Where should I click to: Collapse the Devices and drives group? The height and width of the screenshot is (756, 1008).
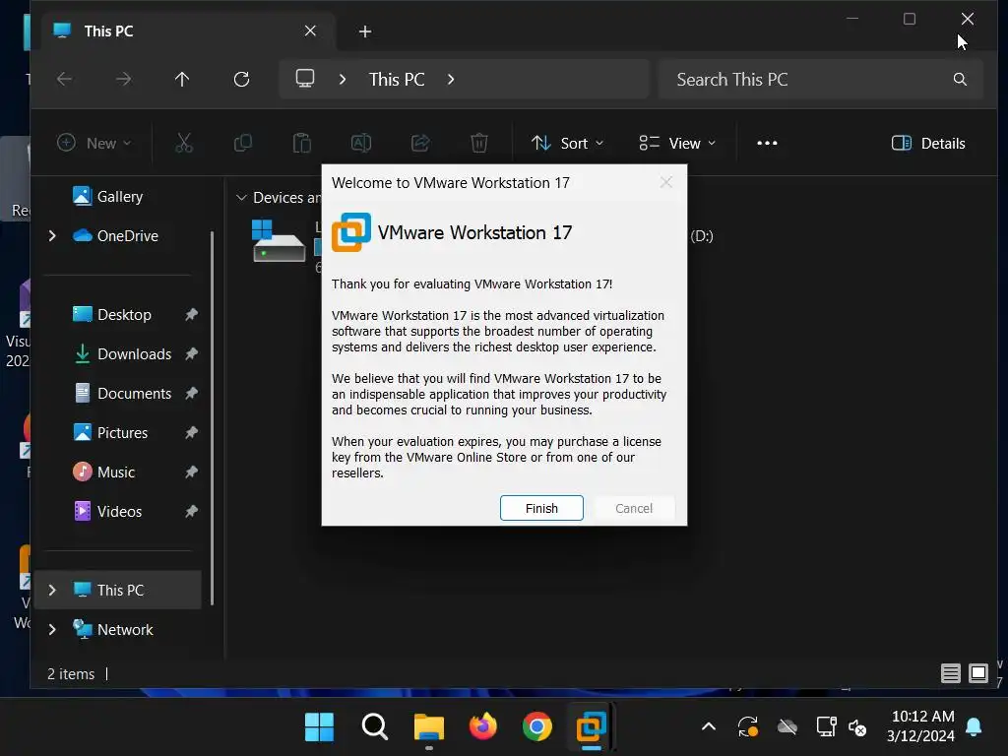coord(242,197)
